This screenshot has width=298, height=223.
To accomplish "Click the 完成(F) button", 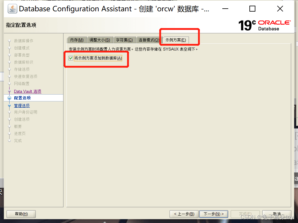I will 245,214.
